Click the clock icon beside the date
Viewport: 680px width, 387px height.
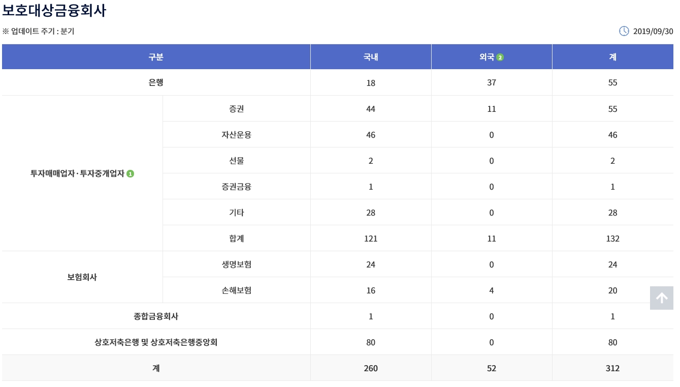point(624,31)
